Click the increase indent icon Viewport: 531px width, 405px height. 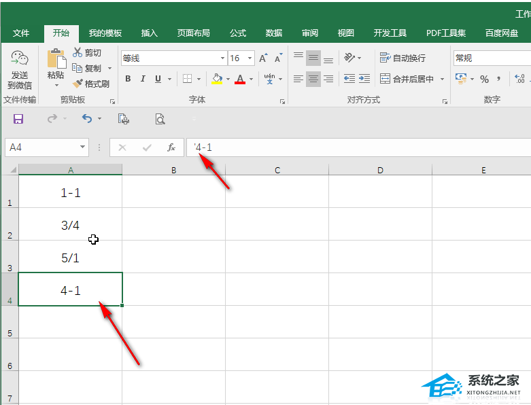364,79
